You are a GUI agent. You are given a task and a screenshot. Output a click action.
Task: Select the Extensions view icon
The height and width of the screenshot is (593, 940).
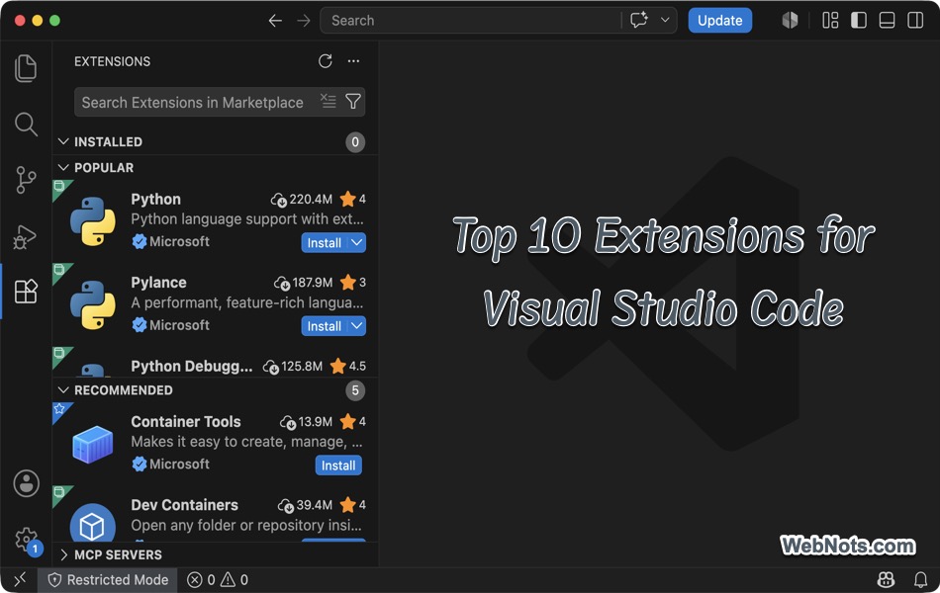26,292
